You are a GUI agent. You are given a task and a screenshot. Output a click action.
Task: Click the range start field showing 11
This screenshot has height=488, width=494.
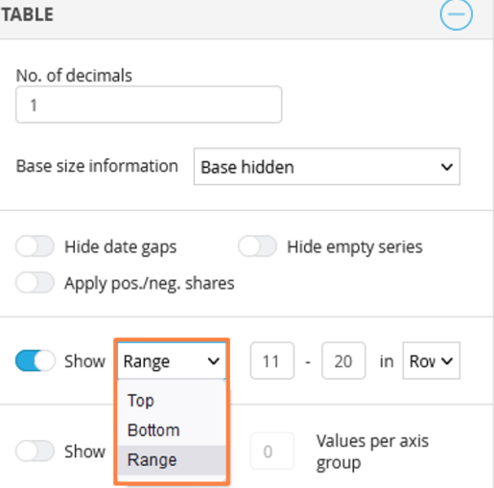point(272,360)
